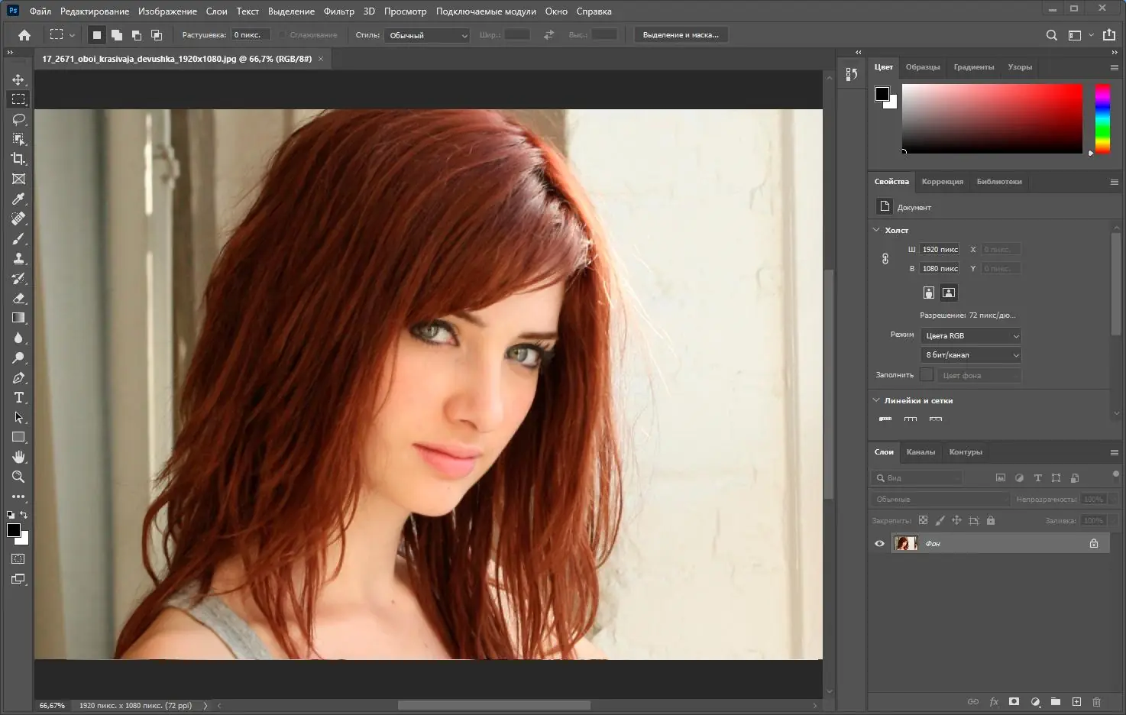The image size is (1126, 715).
Task: Pick a red hue in the color field
Action: [x=1069, y=99]
